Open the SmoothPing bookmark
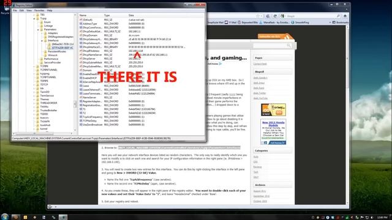The image size is (392, 220). pyautogui.click(x=300, y=23)
